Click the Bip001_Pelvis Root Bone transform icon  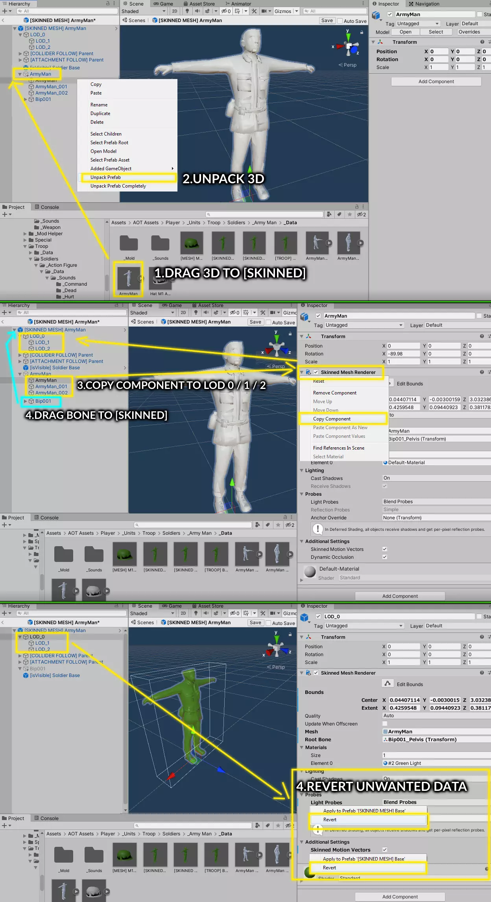coord(386,739)
